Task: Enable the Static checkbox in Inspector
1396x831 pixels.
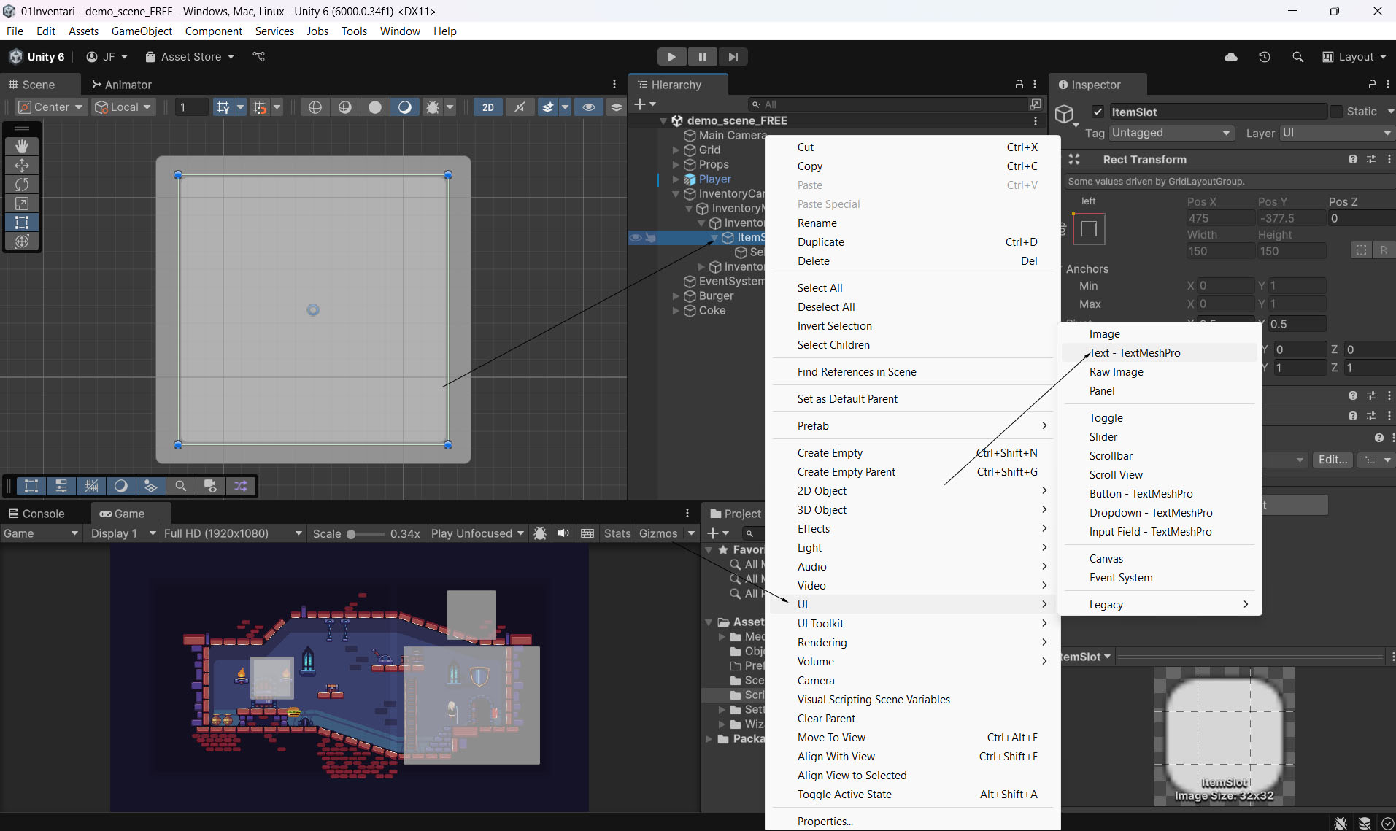Action: [1336, 112]
